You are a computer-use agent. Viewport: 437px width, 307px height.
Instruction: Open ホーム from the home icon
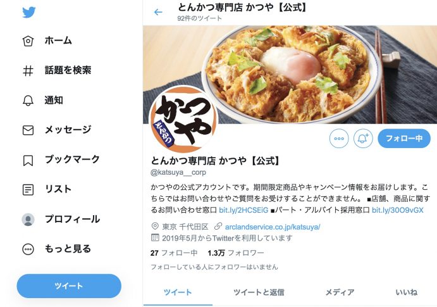(28, 41)
